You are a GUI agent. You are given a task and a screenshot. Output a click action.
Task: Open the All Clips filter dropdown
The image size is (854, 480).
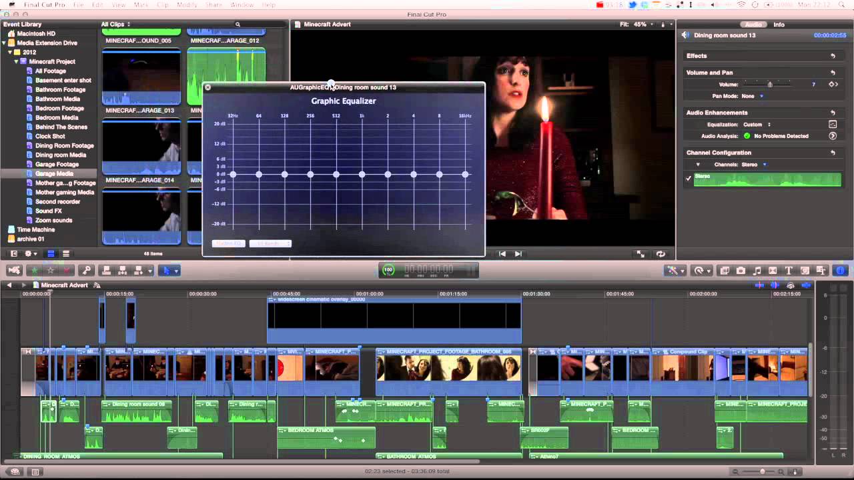point(115,24)
